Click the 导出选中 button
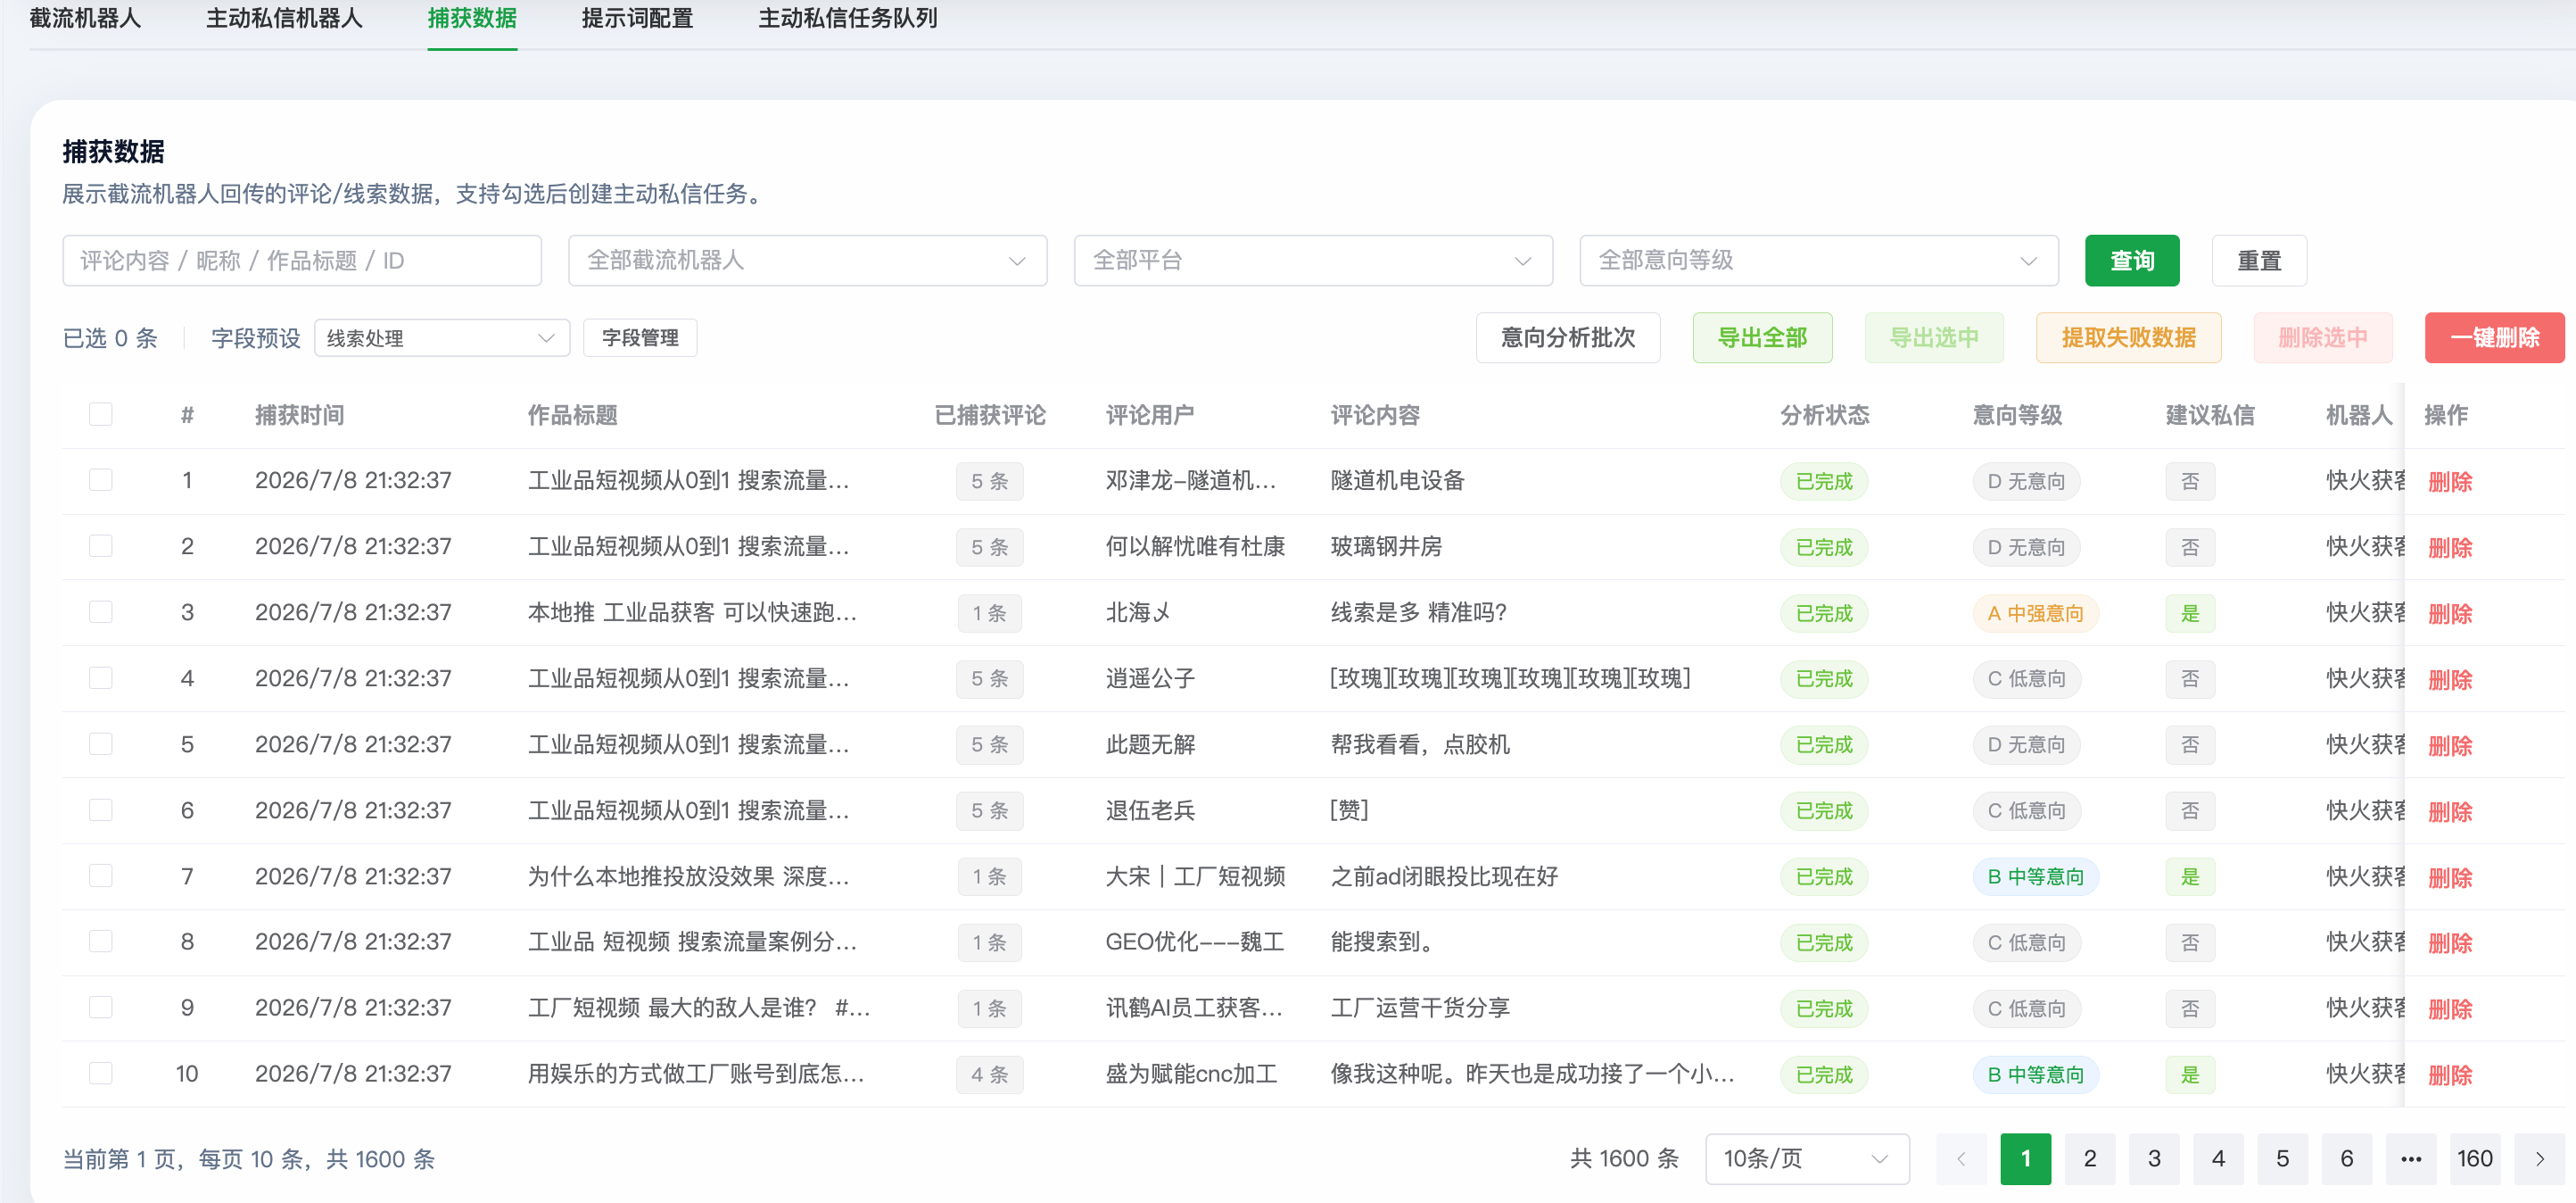Screen dimensions: 2576x1203 (x=1934, y=338)
